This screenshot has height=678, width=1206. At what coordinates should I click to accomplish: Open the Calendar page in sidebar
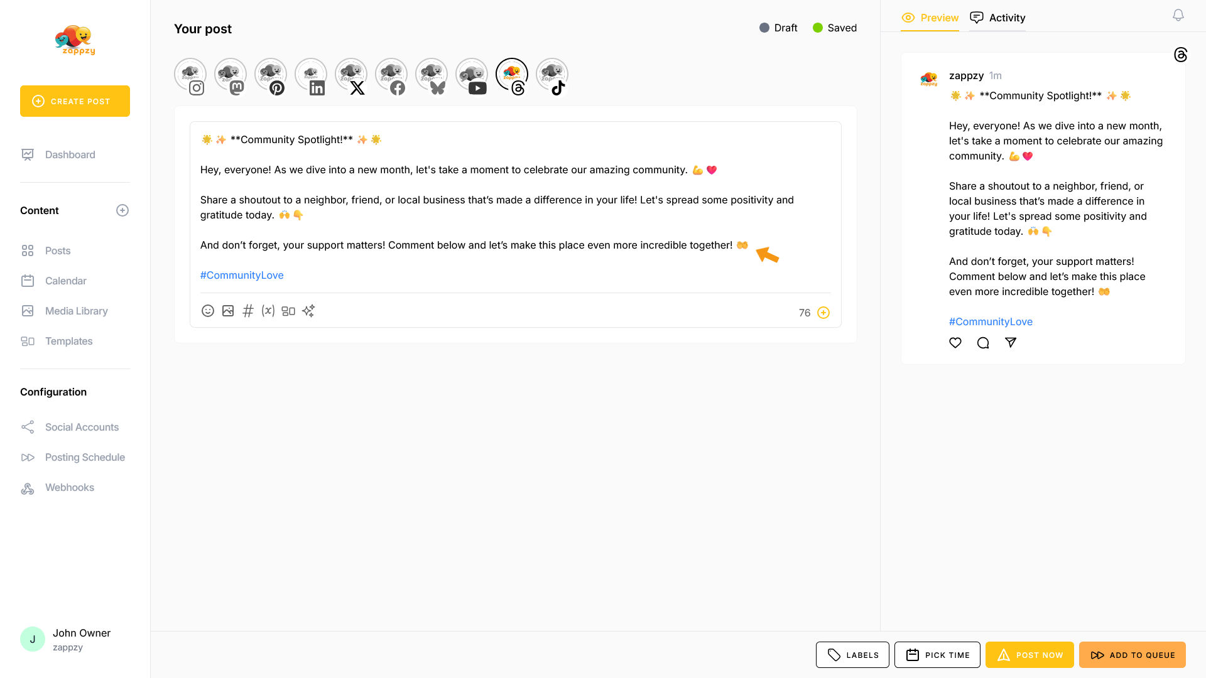pyautogui.click(x=65, y=281)
